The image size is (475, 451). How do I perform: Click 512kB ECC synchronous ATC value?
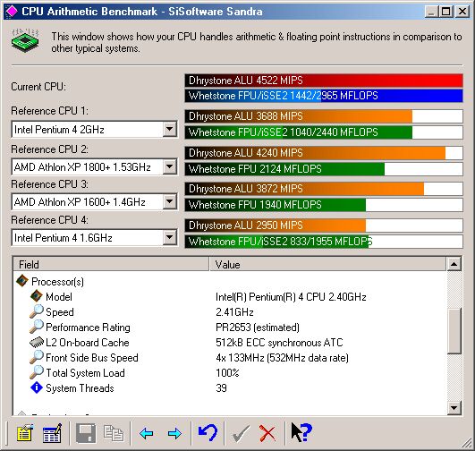tap(279, 343)
